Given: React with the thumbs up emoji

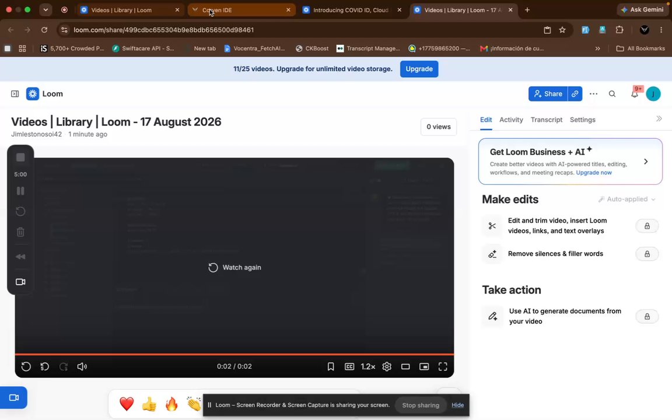Looking at the screenshot, I should (149, 404).
